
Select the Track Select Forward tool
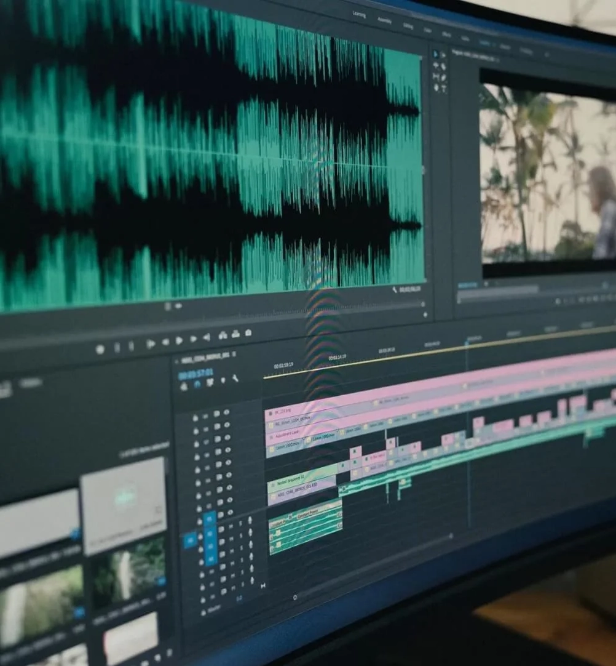443,55
